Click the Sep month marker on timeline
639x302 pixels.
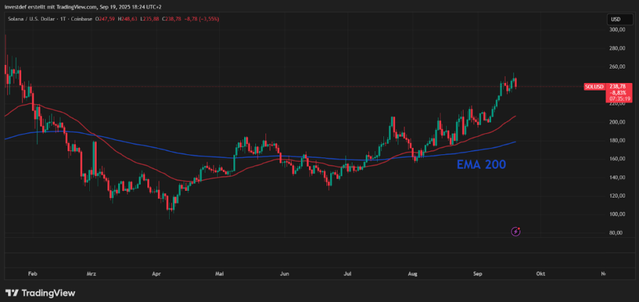pos(477,274)
